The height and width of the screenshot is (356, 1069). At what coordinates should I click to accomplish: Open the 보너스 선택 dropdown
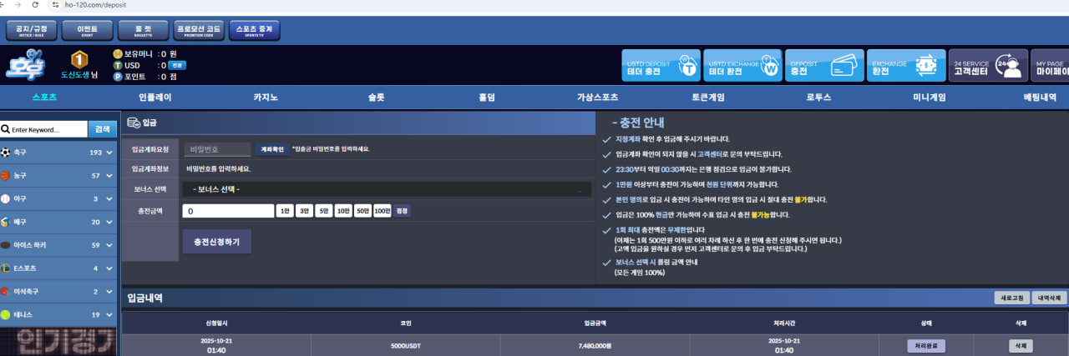click(386, 189)
